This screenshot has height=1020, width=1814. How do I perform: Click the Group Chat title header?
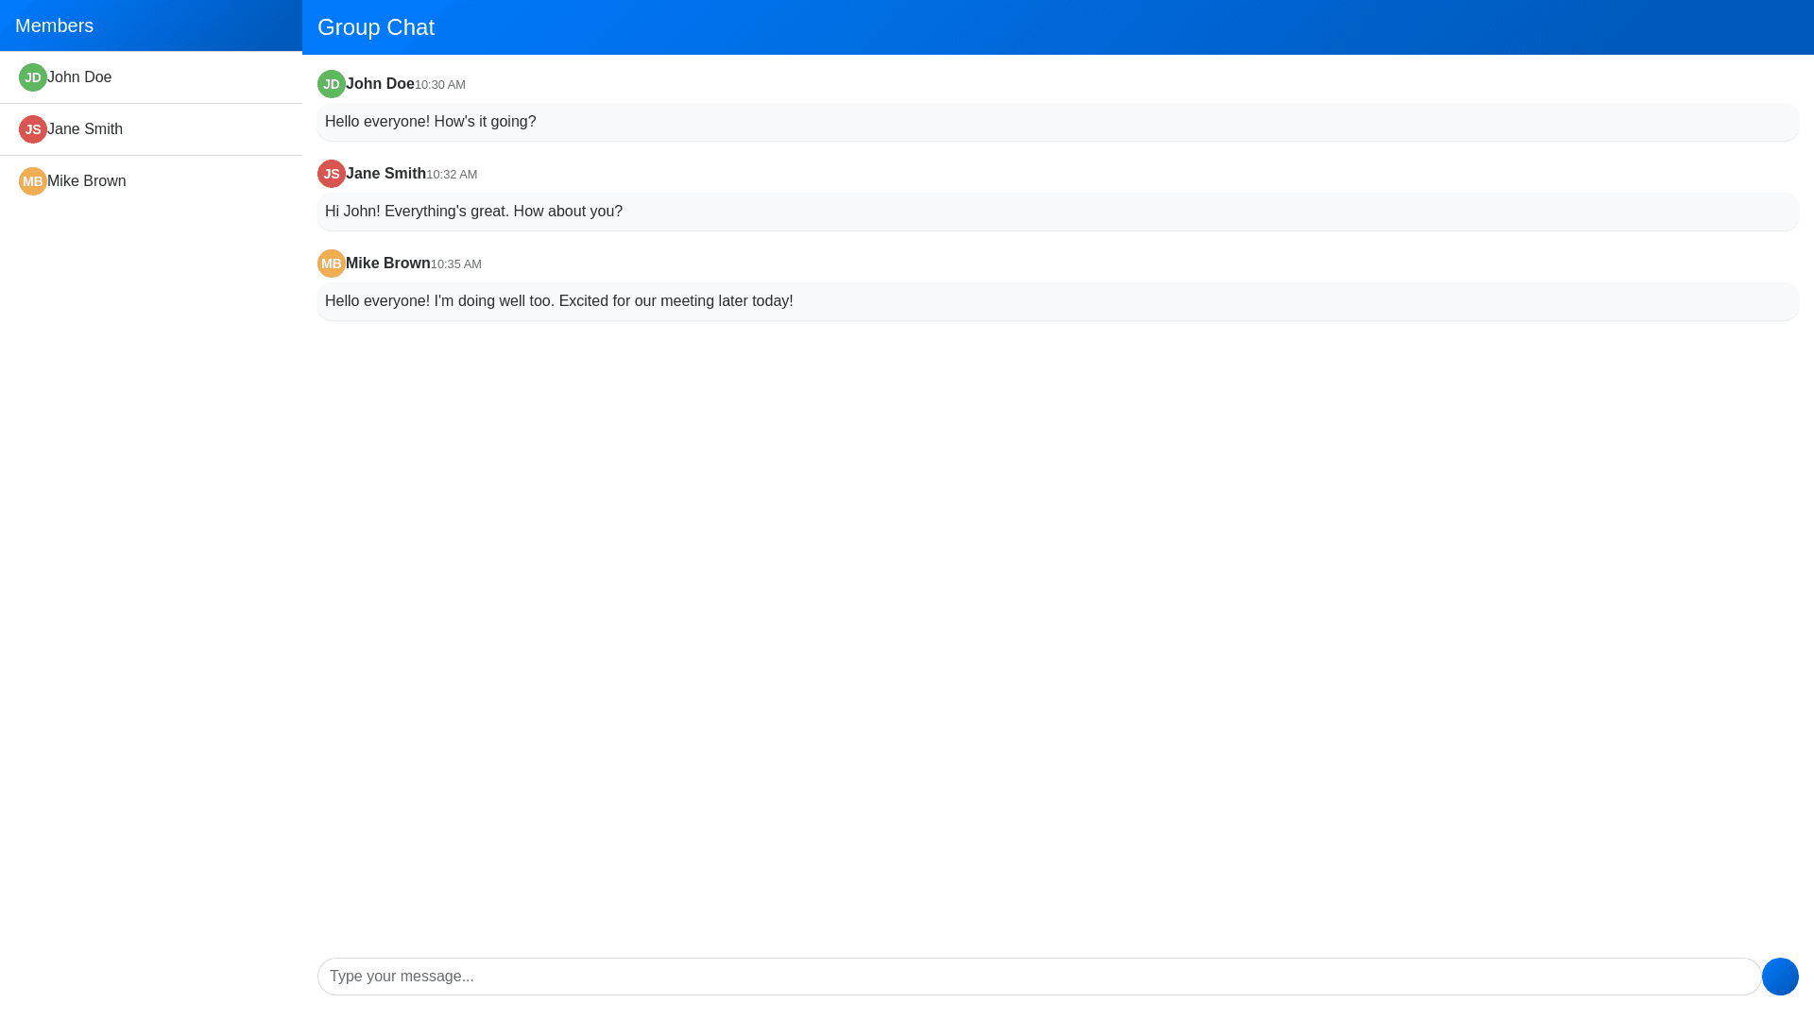tap(376, 27)
